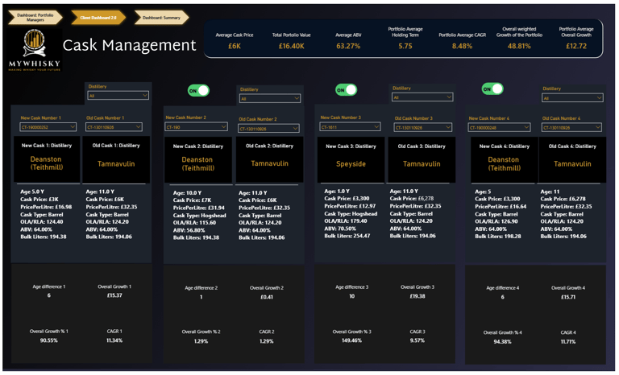Click the MyWhisky logo

35,50
